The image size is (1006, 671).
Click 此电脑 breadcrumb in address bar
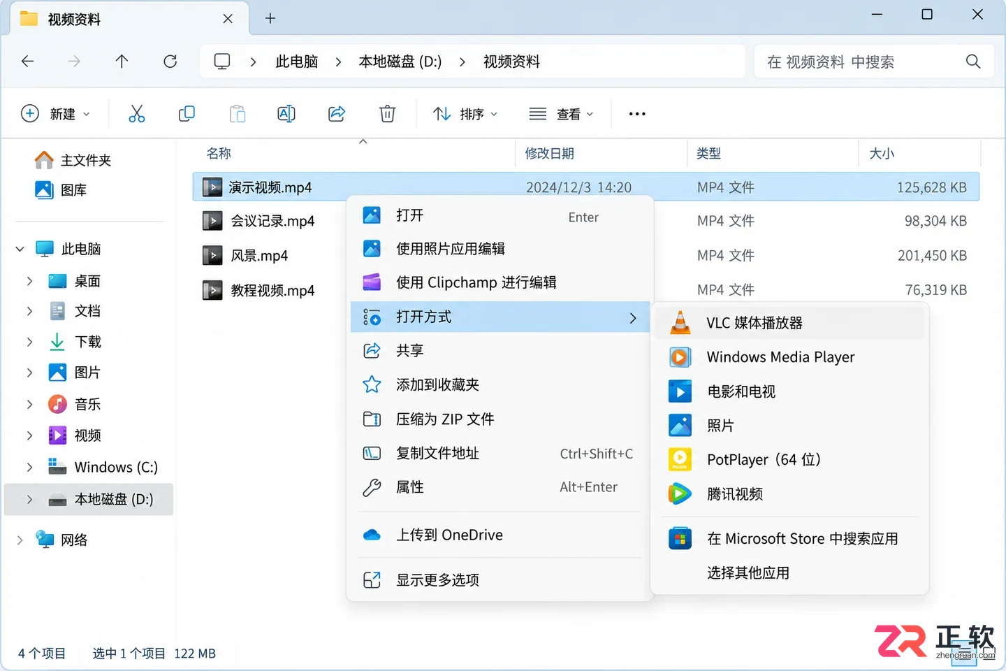point(297,62)
